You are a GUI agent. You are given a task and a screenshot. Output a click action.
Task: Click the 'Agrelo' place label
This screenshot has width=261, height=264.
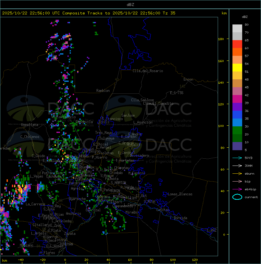77,188
